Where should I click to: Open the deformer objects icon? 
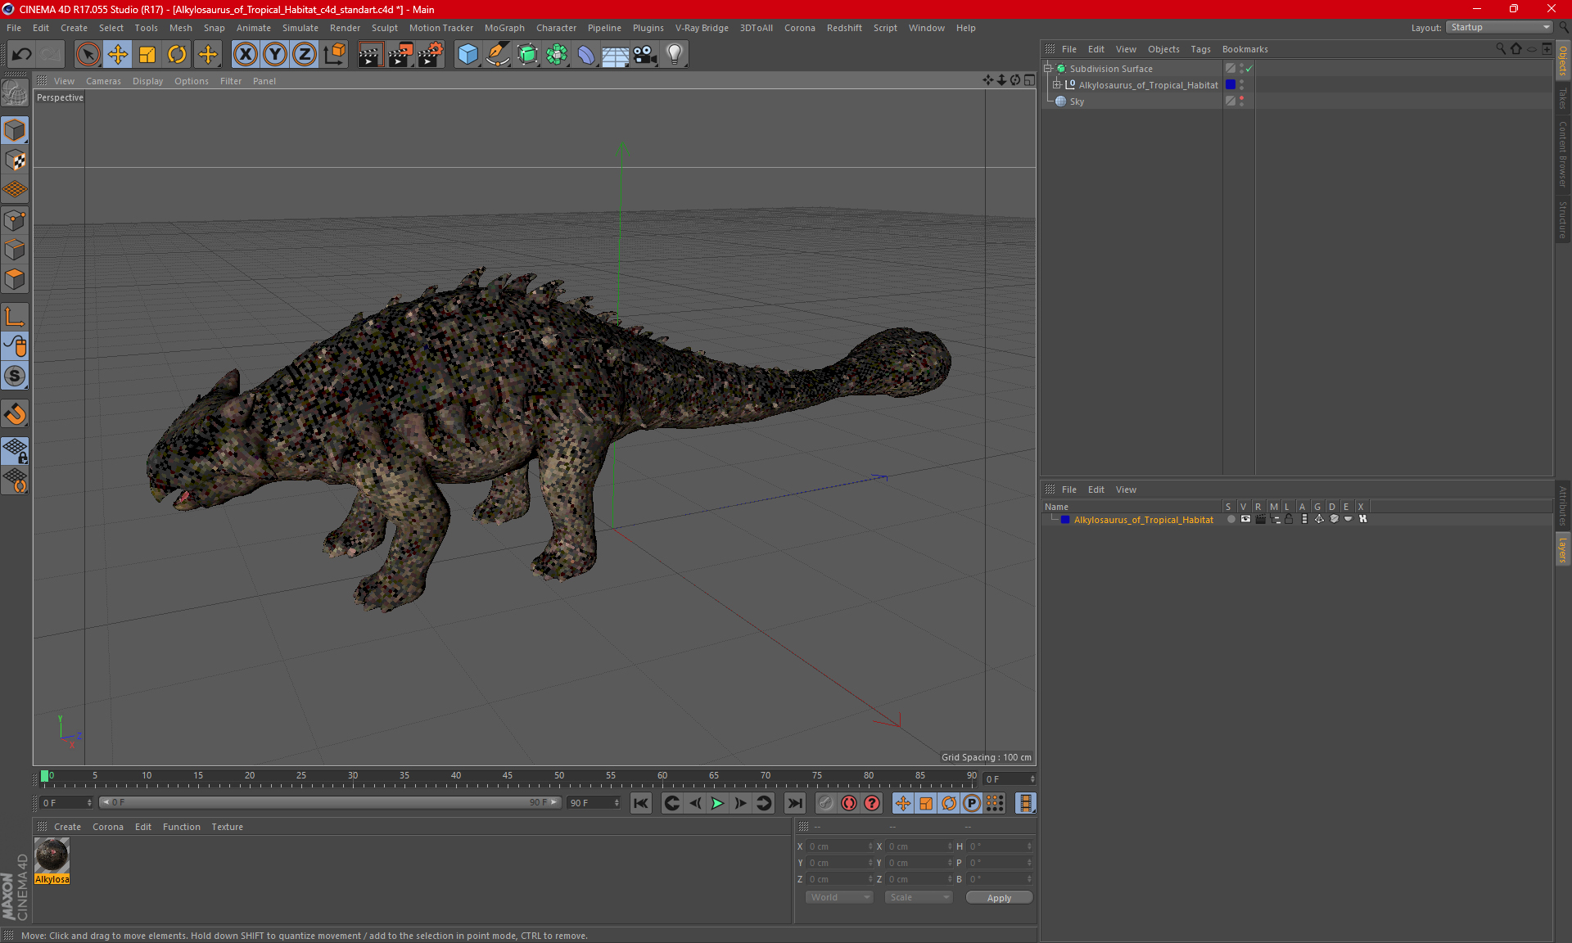click(x=586, y=54)
